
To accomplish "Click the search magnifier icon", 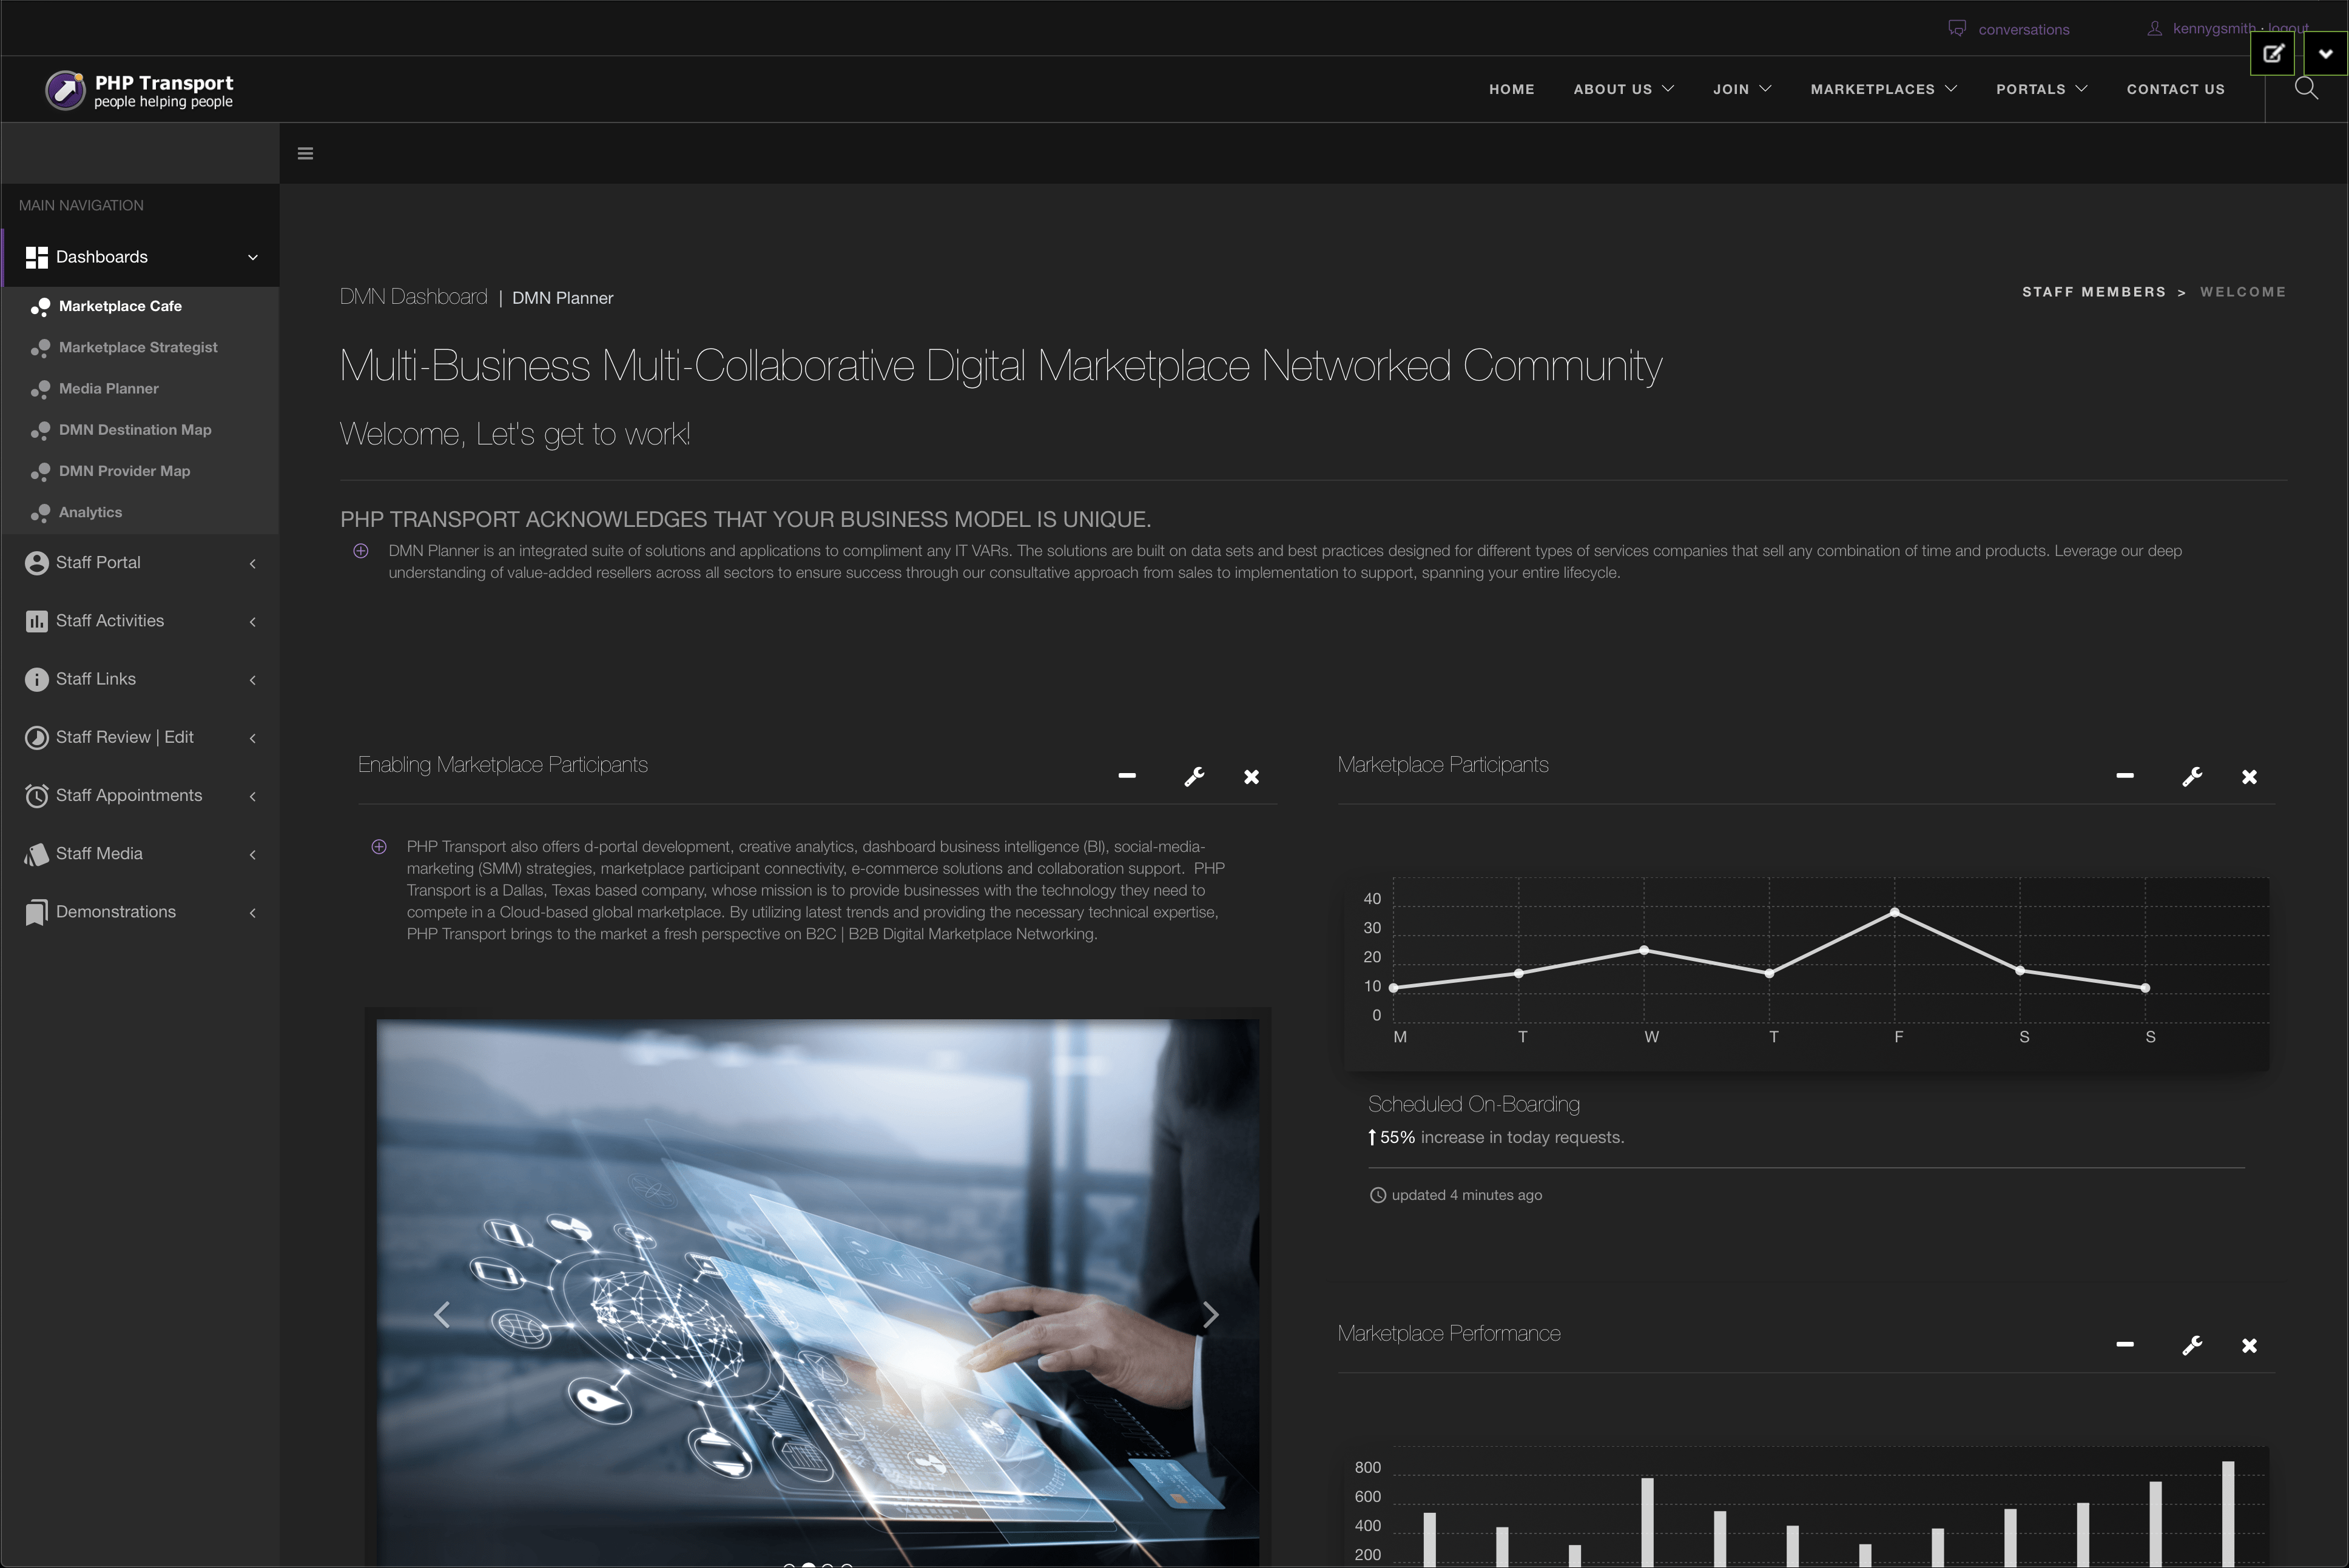I will click(2306, 88).
